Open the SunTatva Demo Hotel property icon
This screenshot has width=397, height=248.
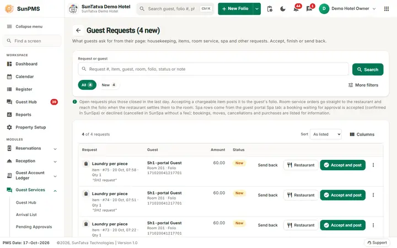(x=73, y=9)
